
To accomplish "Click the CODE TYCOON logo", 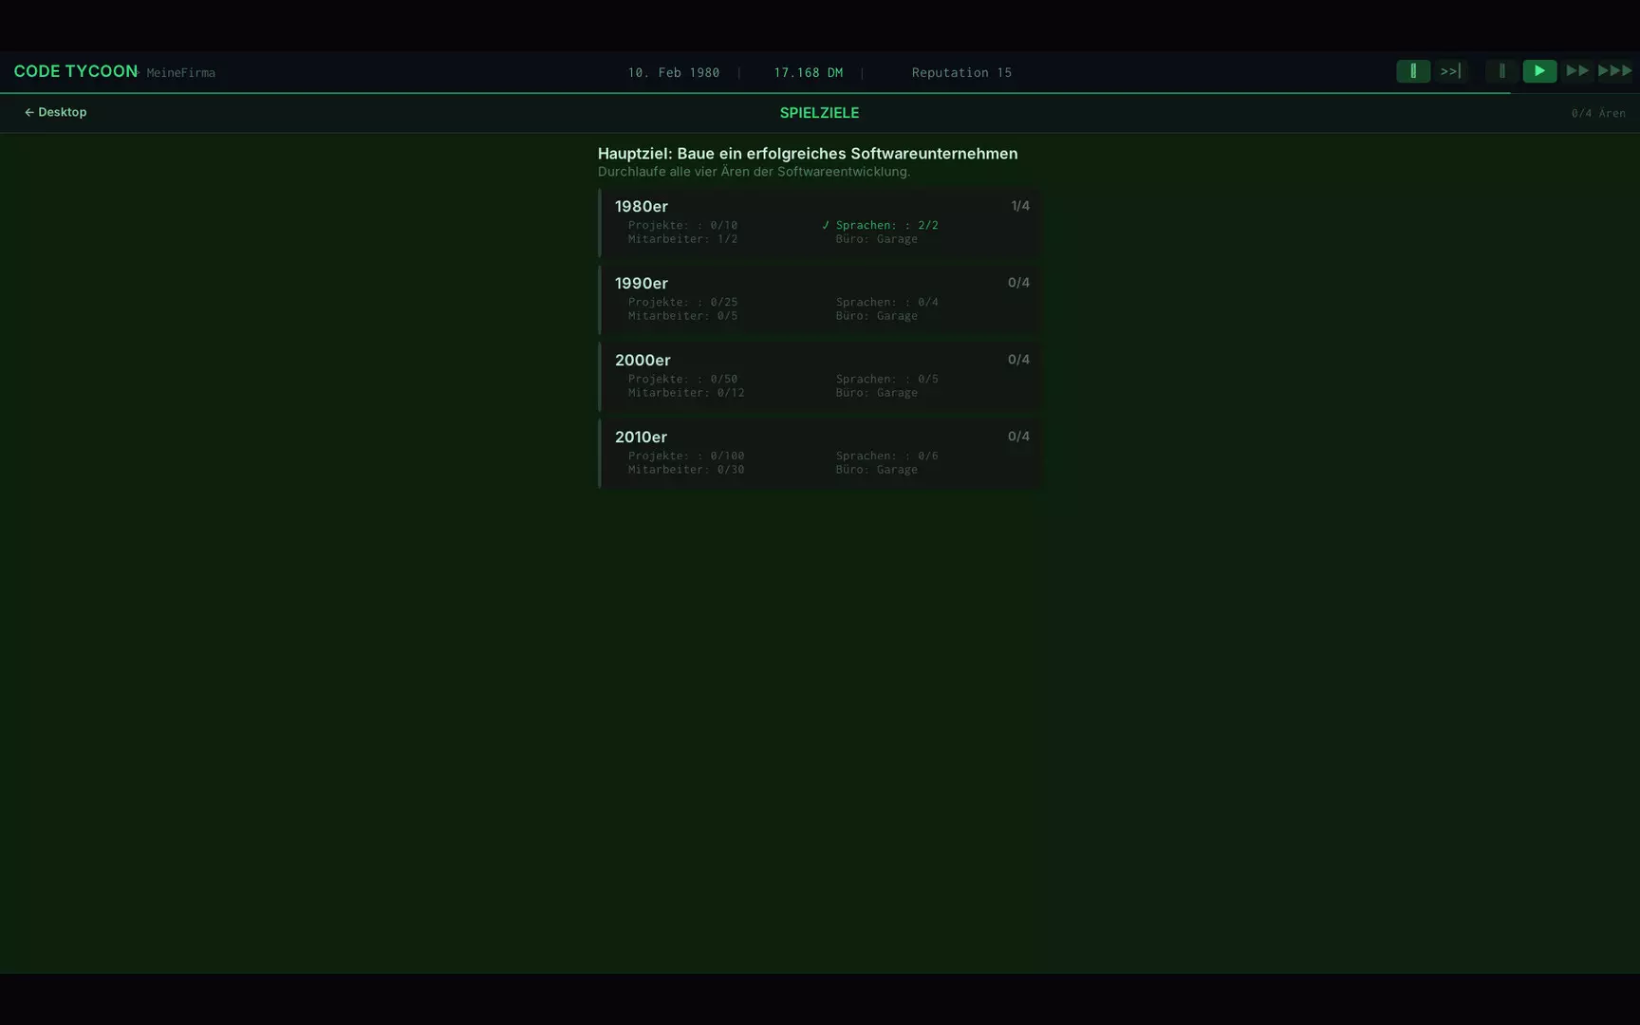I will [x=75, y=71].
